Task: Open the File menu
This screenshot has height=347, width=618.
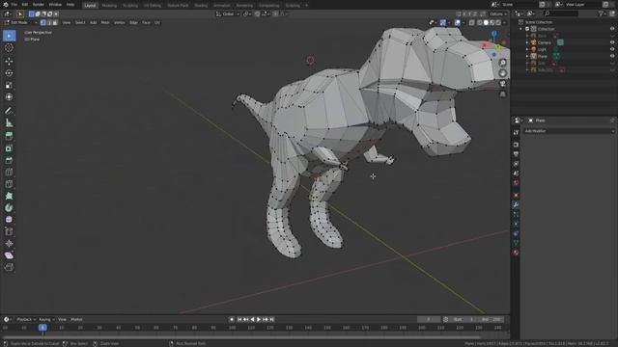Action: (14, 5)
